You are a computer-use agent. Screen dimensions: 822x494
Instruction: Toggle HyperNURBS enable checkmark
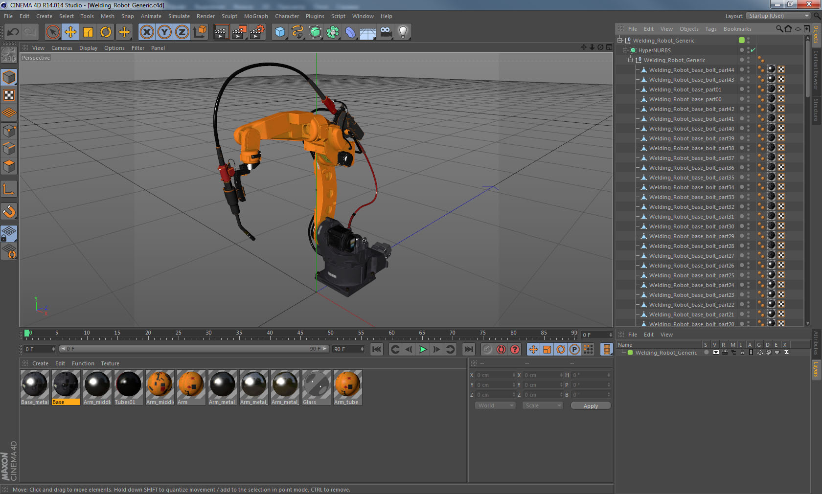coord(753,50)
